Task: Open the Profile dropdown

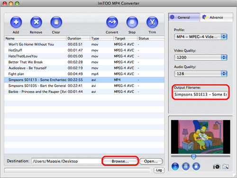Action: (201, 37)
